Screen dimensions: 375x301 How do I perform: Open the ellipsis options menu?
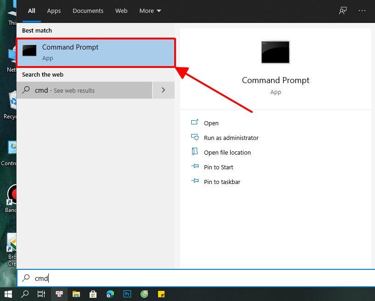pos(363,11)
